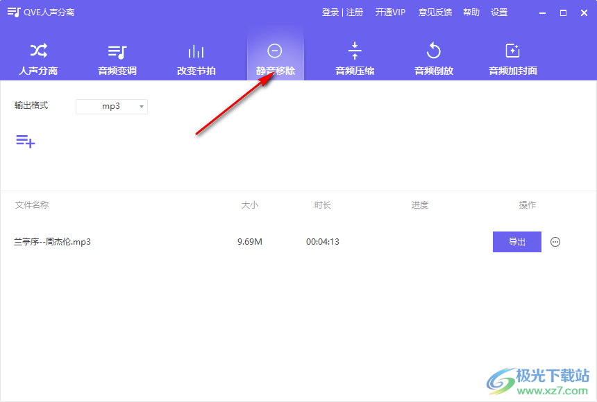Open the 设置 settings menu

point(499,12)
